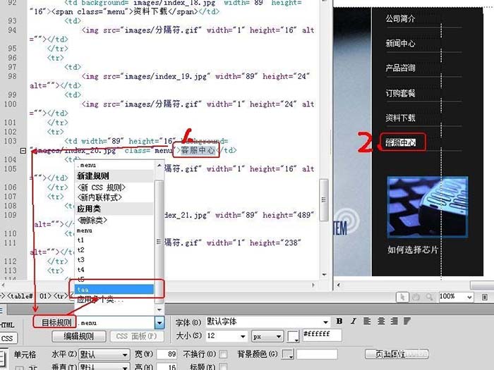Switch to the HTML properties mode button
The width and height of the screenshot is (494, 370).
tap(7, 325)
